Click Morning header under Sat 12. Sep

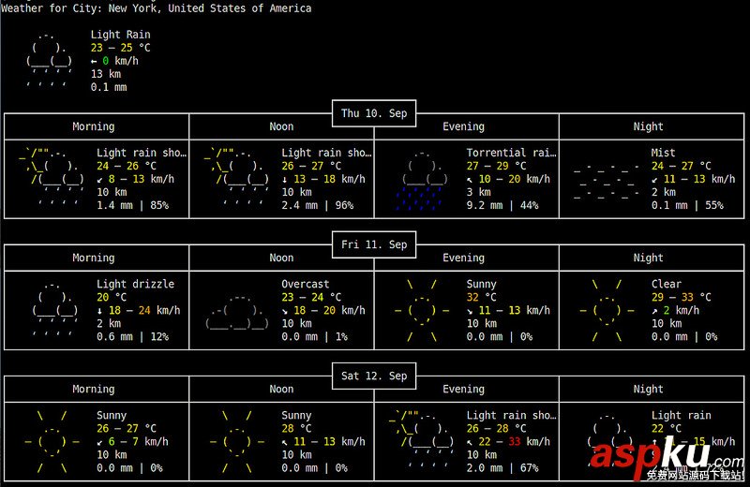point(93,389)
